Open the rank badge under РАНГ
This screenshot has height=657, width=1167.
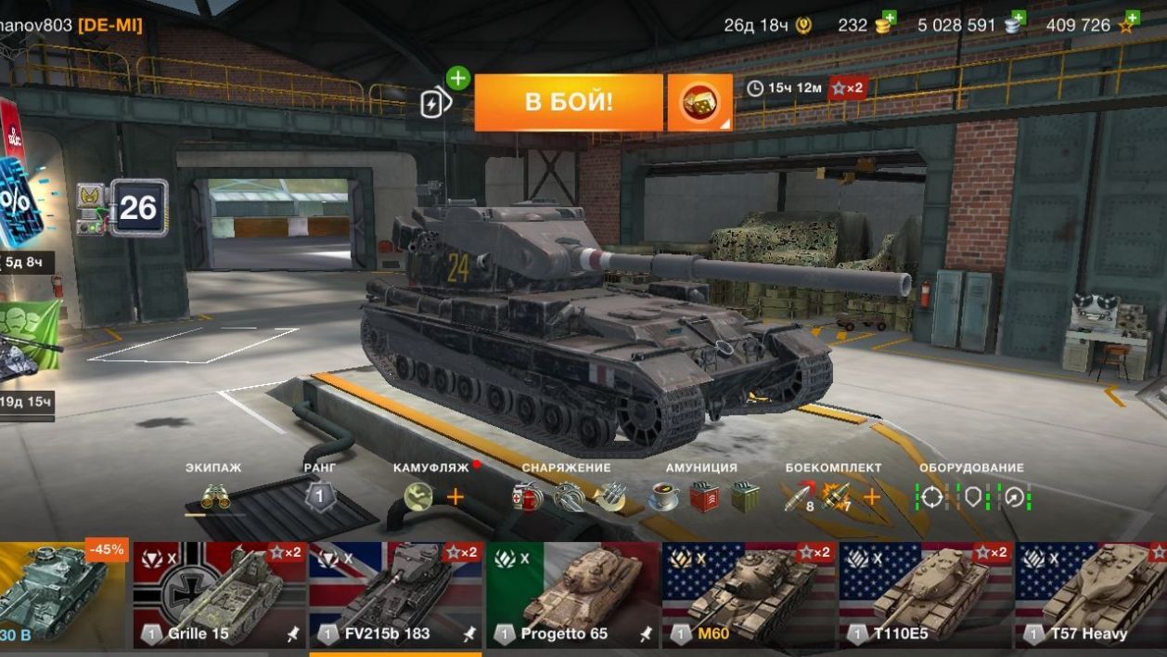(320, 497)
